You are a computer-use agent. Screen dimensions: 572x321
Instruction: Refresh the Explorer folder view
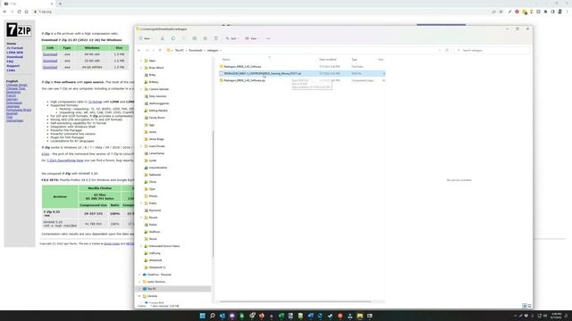point(447,50)
